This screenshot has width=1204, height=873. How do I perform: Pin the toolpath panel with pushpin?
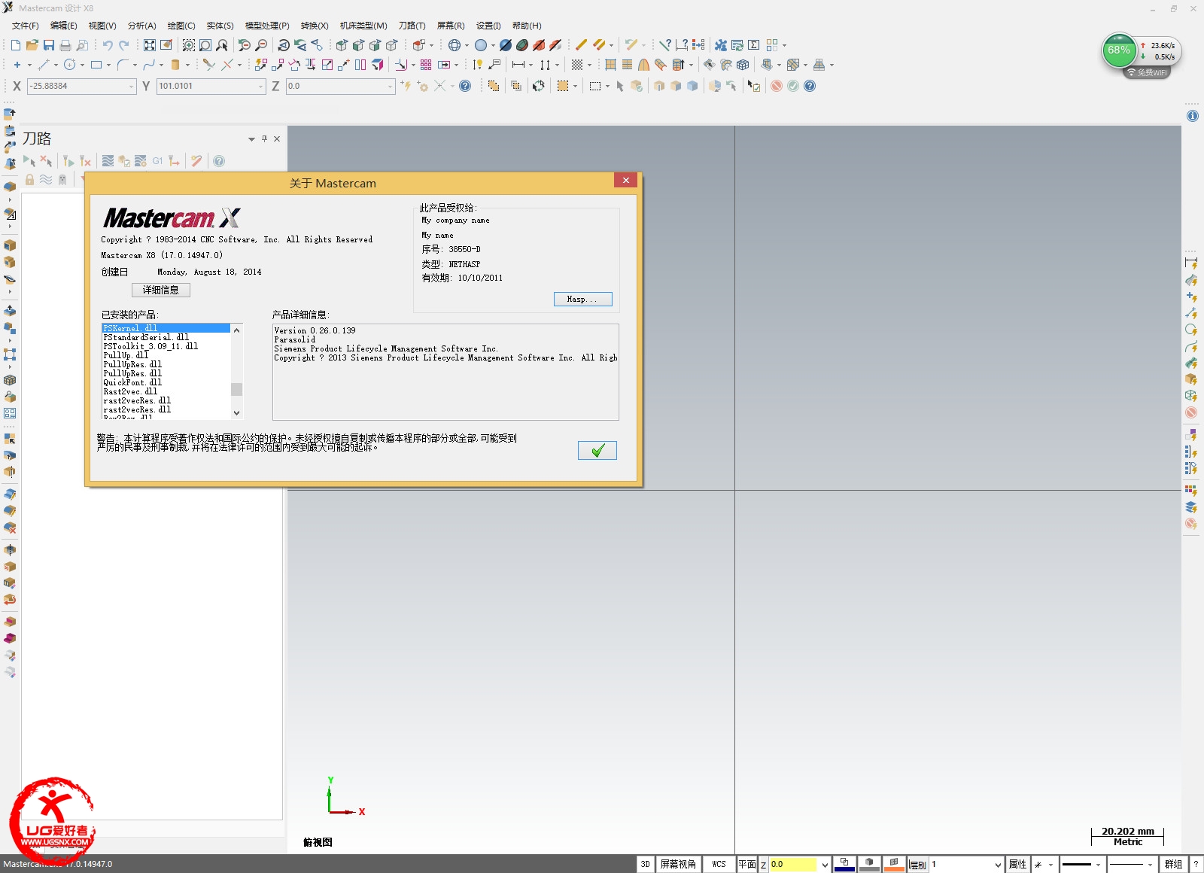pyautogui.click(x=264, y=138)
